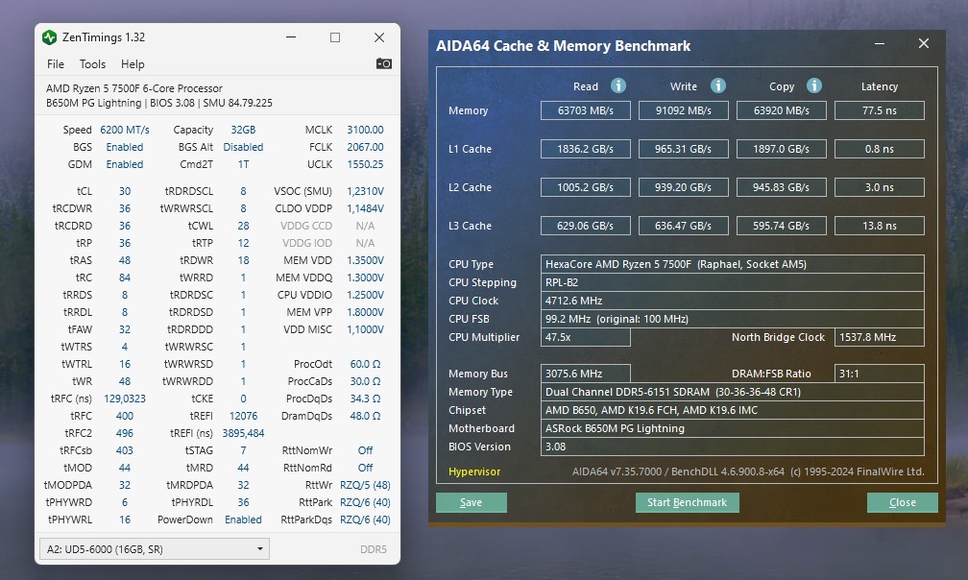Click the CPU FSB 99.2 MHz field

coord(732,319)
